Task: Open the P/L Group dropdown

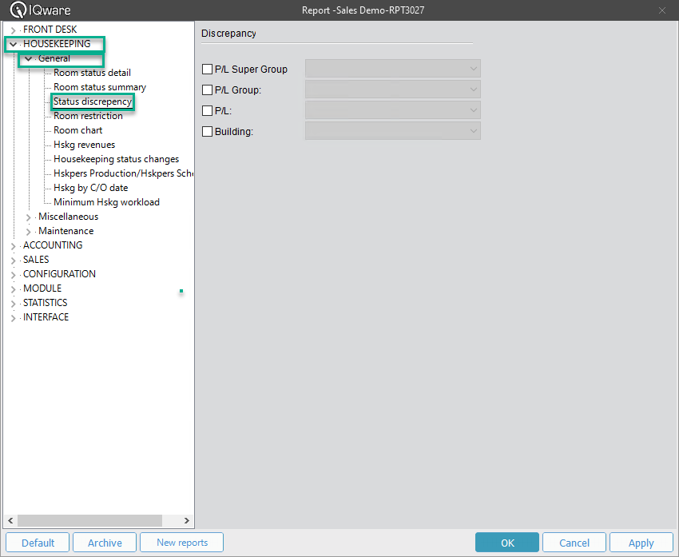Action: coord(393,90)
